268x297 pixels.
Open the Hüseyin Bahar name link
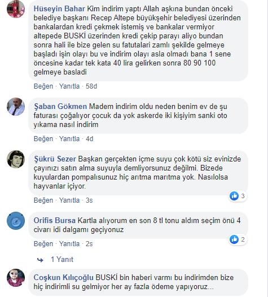pyautogui.click(x=59, y=8)
